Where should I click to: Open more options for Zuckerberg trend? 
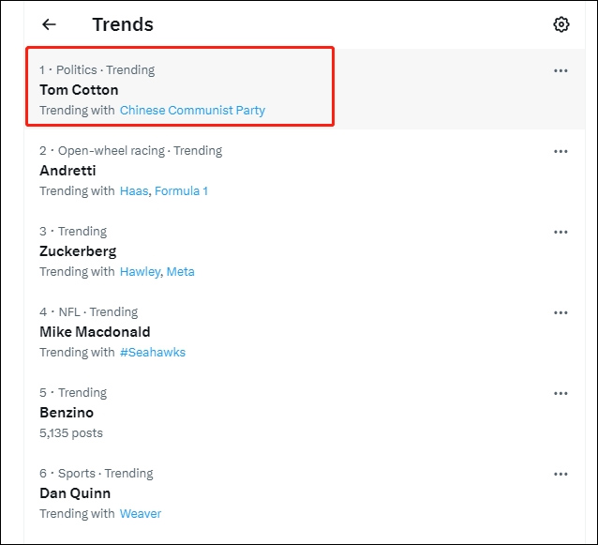click(x=561, y=232)
